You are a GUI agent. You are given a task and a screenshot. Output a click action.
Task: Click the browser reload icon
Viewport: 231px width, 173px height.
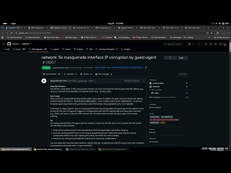click(x=11, y=33)
